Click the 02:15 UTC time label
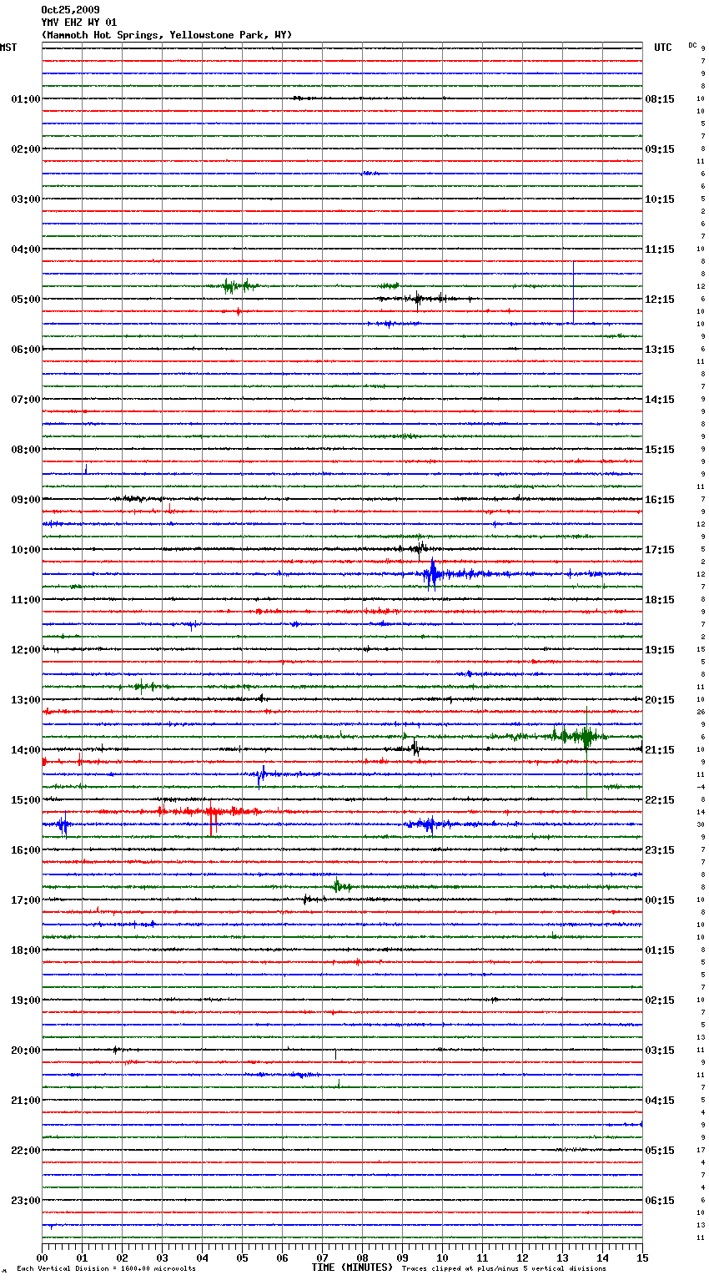 (660, 1000)
